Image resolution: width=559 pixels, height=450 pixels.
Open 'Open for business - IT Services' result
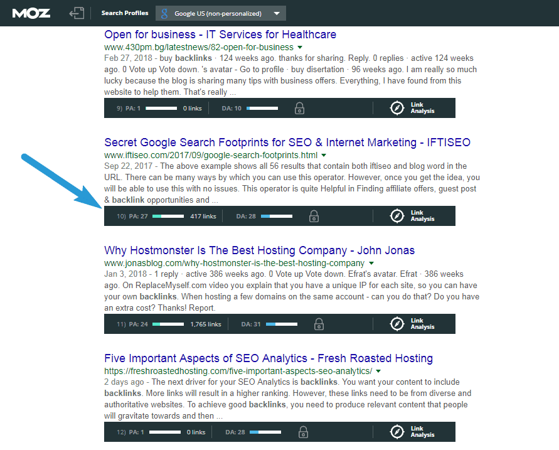[220, 35]
